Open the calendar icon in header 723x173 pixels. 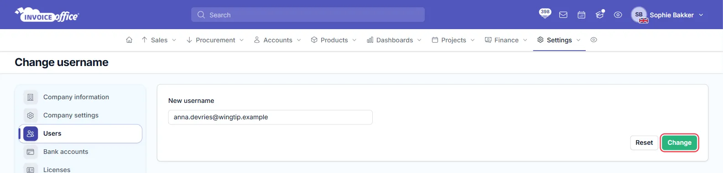pos(582,15)
